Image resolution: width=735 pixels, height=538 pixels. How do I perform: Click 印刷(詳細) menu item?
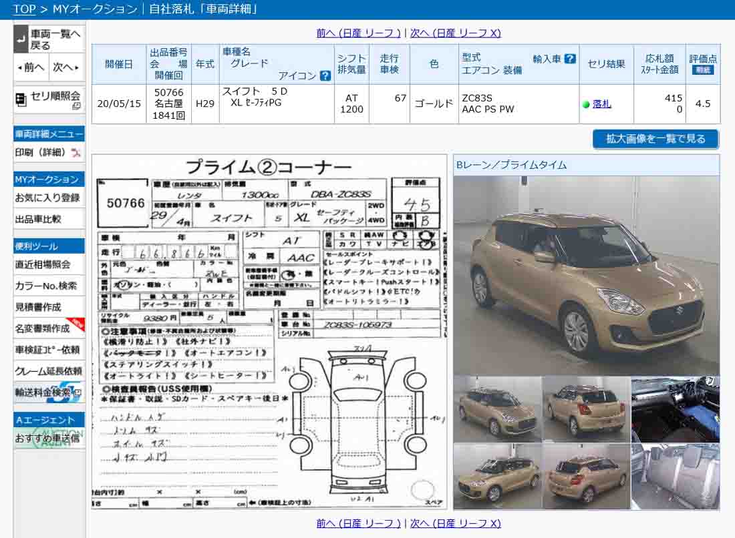pos(49,152)
